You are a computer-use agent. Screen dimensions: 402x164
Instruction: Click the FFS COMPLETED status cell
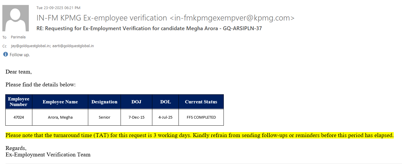(x=201, y=117)
